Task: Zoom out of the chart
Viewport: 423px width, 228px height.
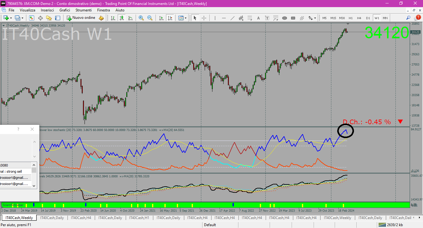Action: pyautogui.click(x=150, y=18)
